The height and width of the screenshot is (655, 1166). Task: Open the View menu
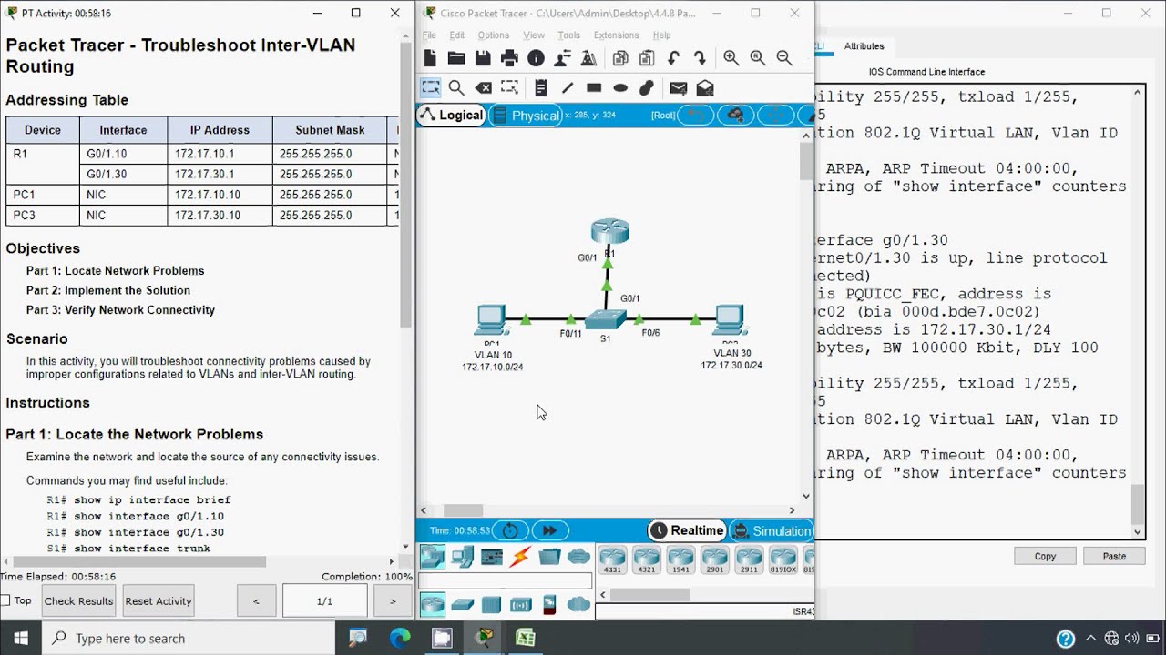tap(534, 35)
